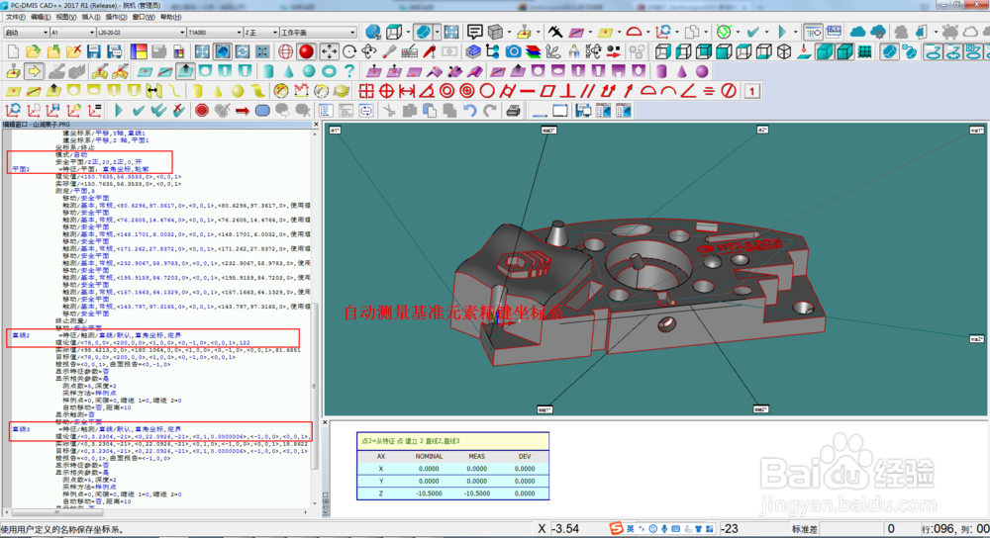Screen dimensions: 990x538
Task: Select 直线3 feature line in edit window
Action: 22,429
